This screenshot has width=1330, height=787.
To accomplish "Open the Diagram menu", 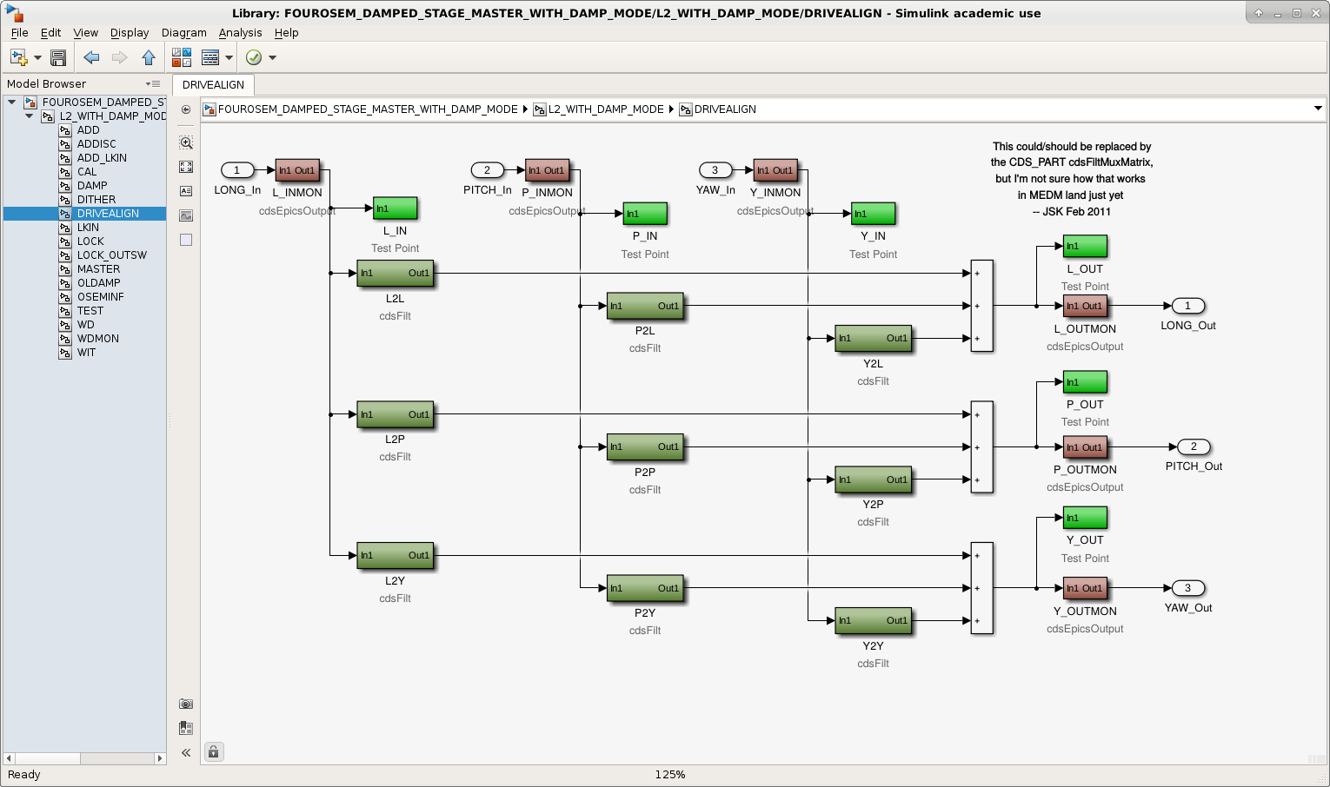I will 184,32.
